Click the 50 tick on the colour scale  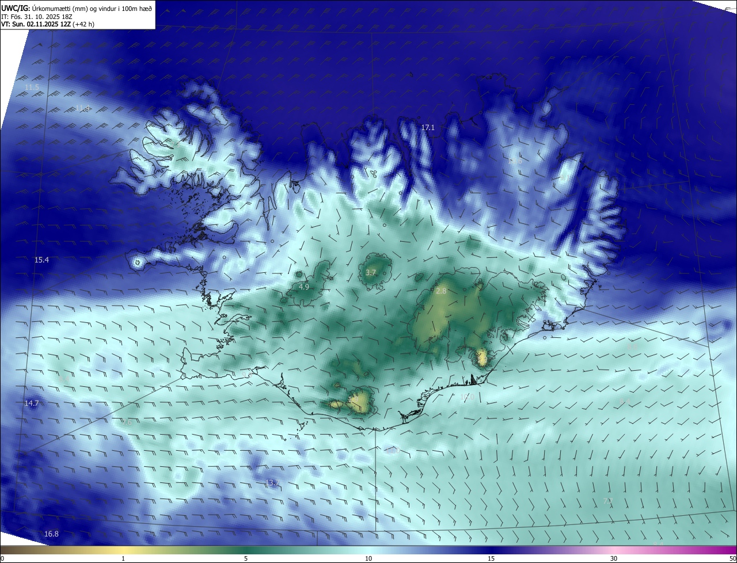click(x=732, y=558)
